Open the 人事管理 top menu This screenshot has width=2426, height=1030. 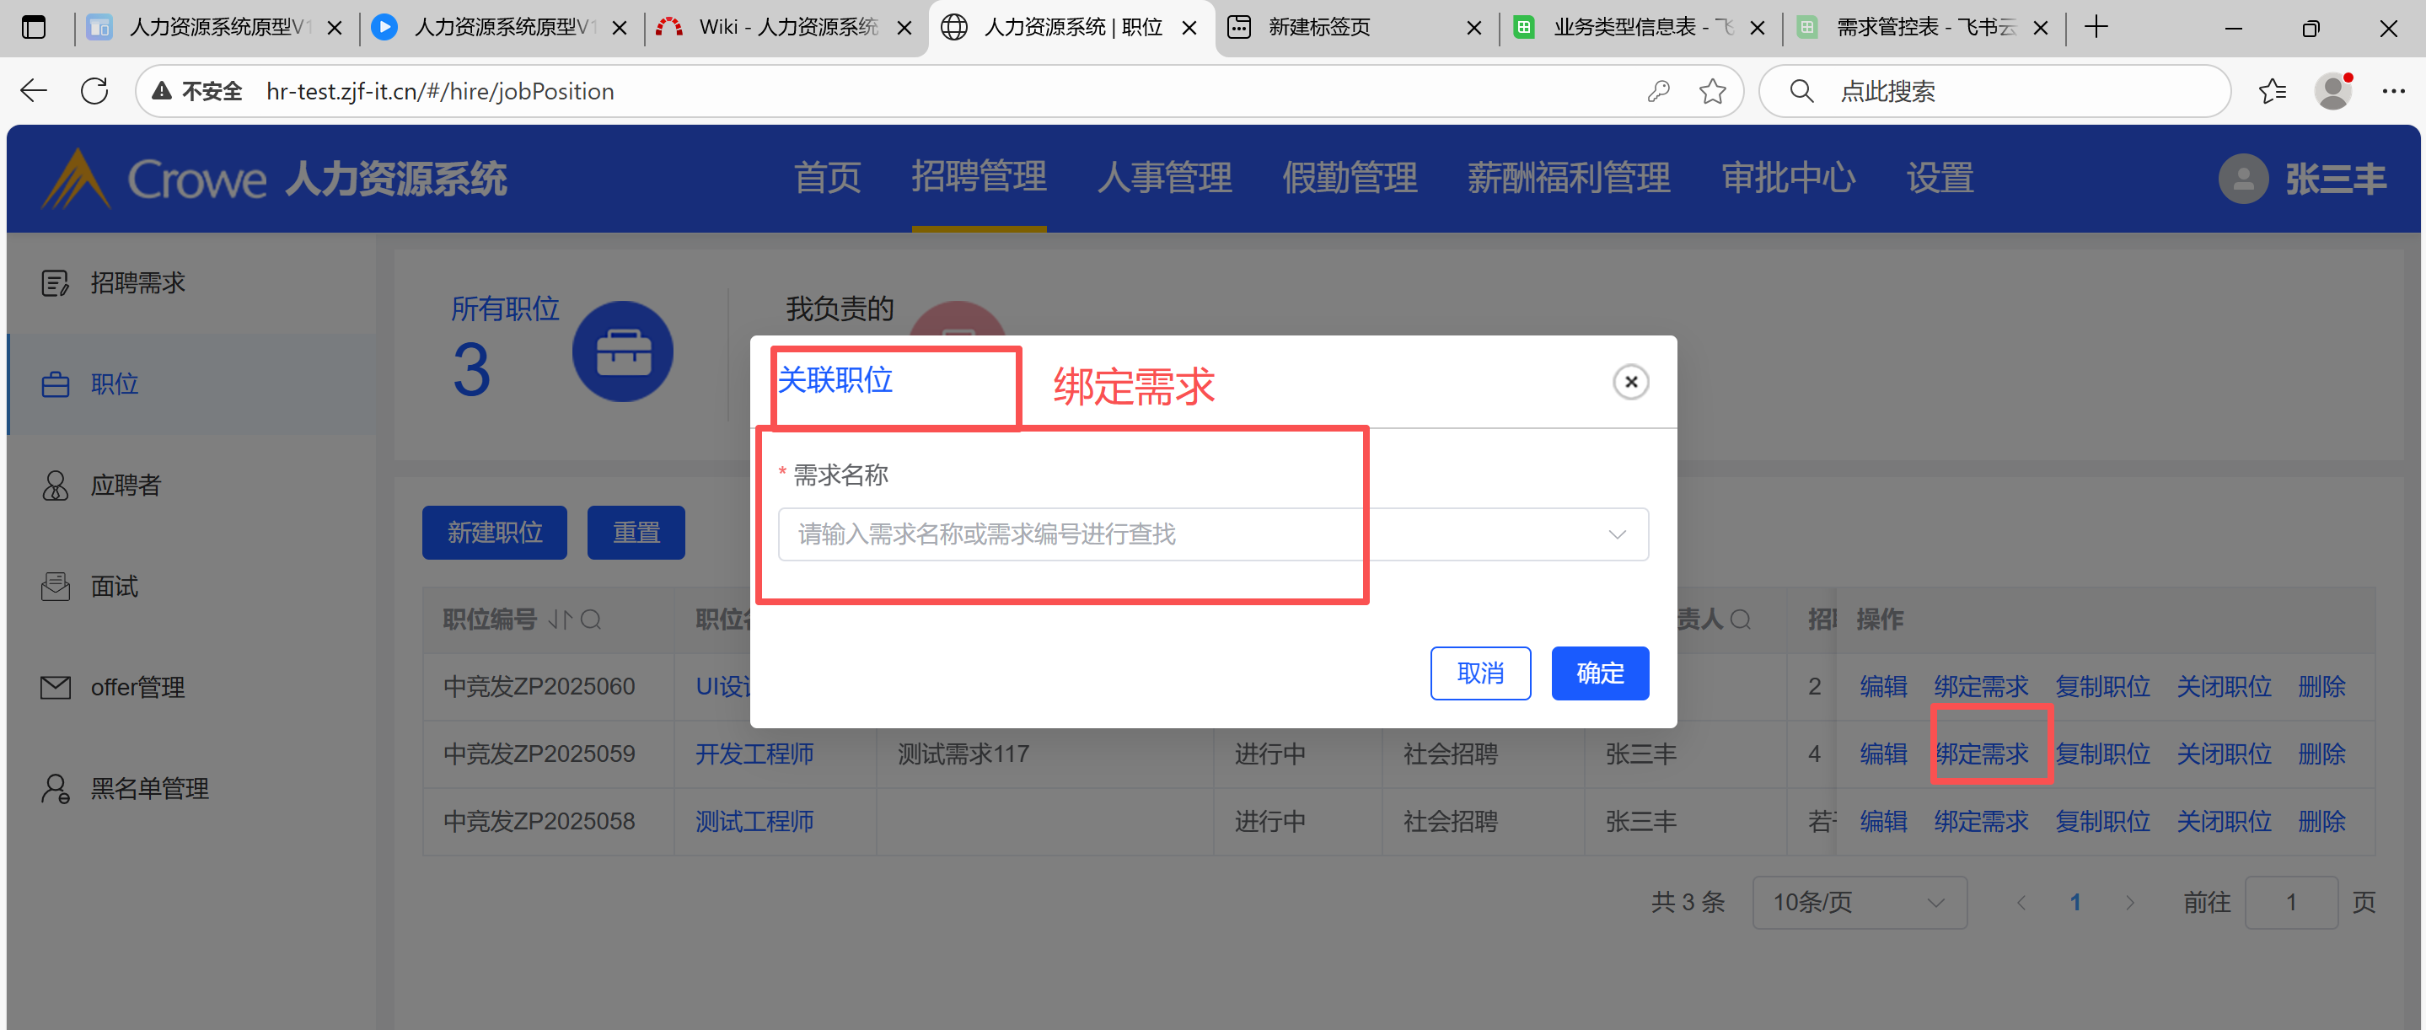point(1164,177)
